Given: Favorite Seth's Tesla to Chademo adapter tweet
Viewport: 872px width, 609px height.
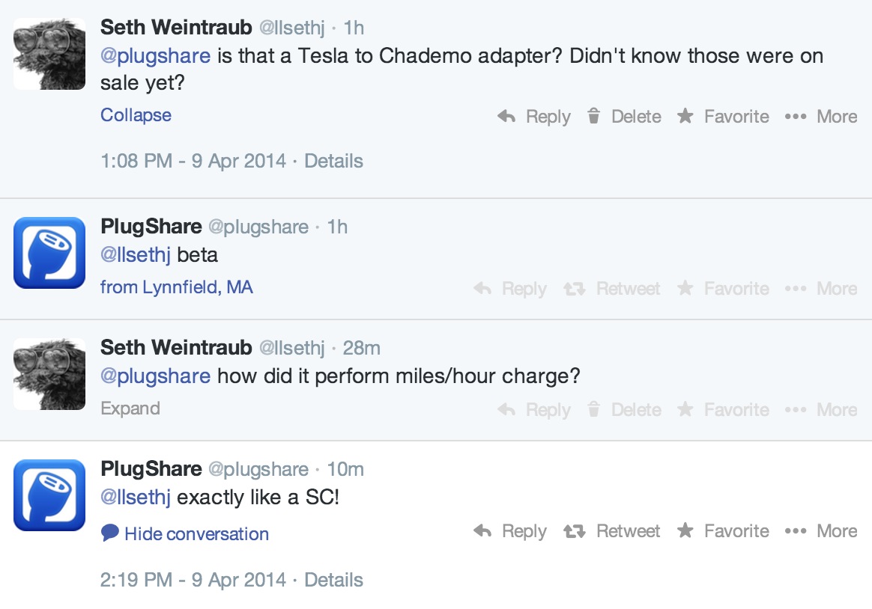Looking at the screenshot, I should click(x=723, y=117).
